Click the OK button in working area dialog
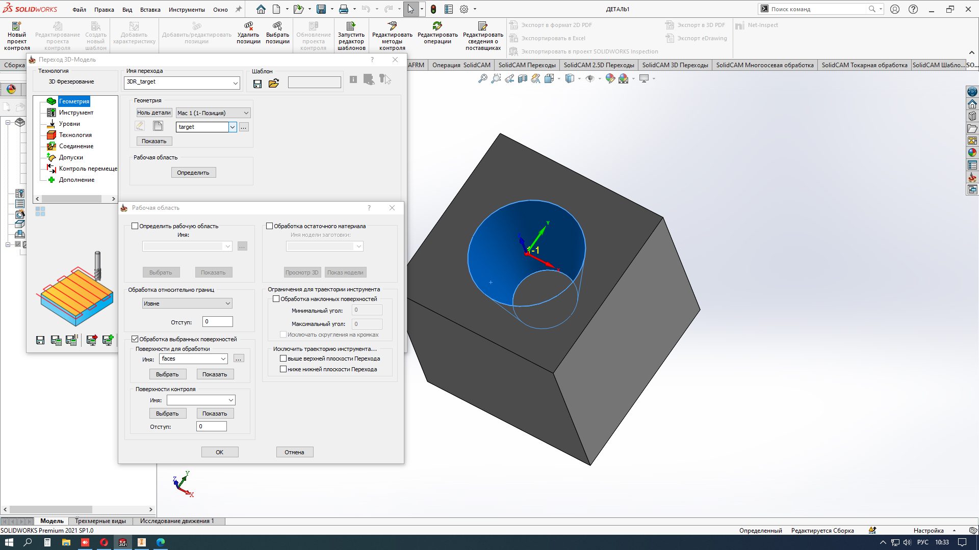Viewport: 979px width, 550px height. (220, 452)
